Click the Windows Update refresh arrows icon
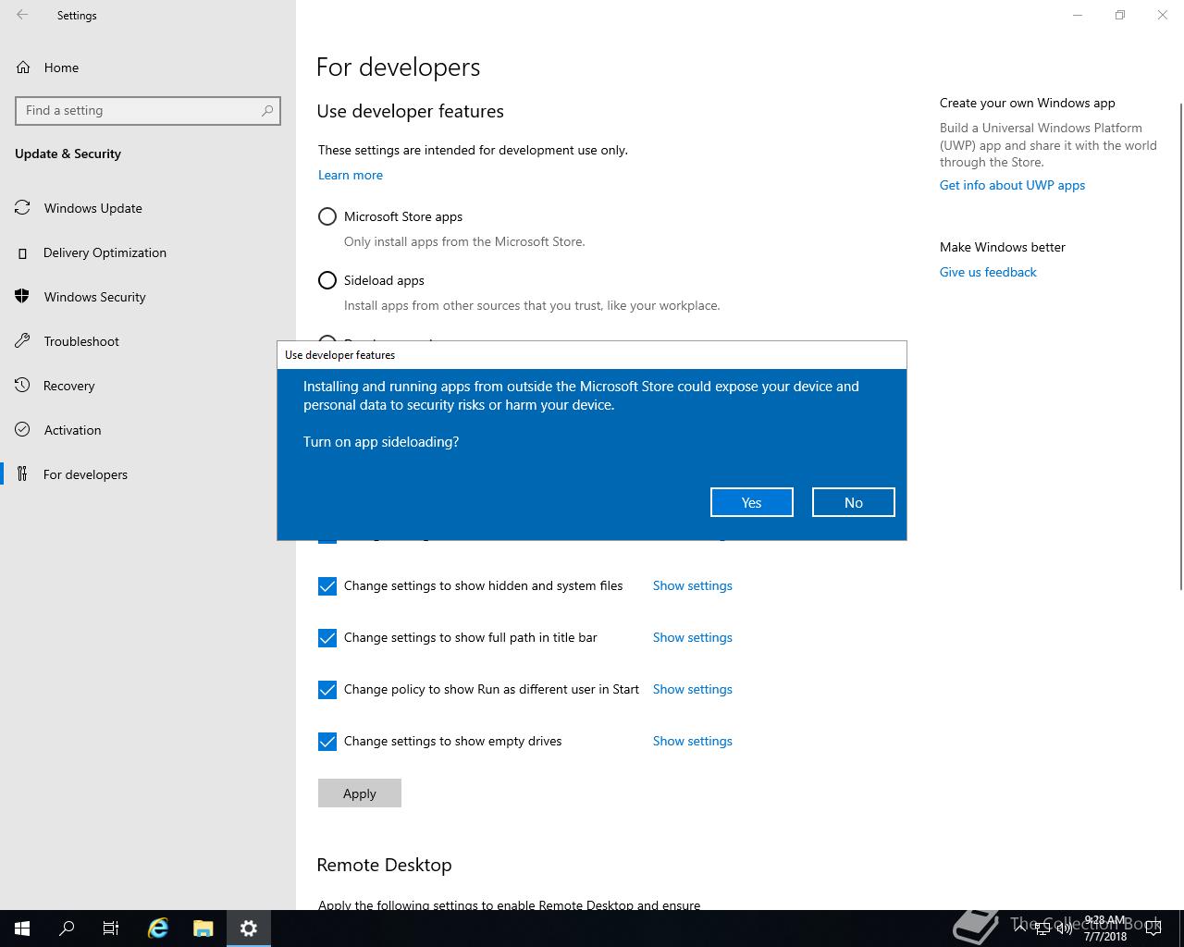Viewport: 1184px width, 947px height. coord(22,208)
